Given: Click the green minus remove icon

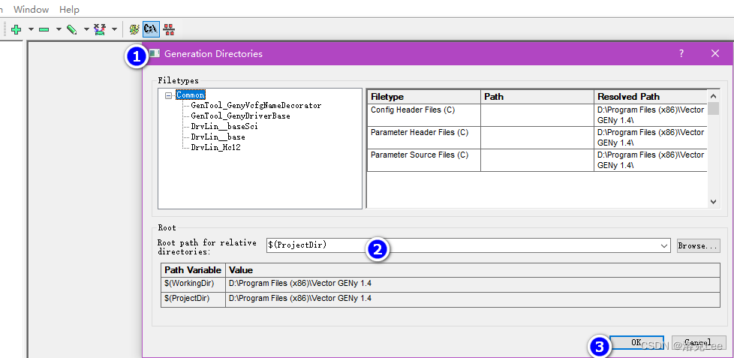Looking at the screenshot, I should pos(44,29).
